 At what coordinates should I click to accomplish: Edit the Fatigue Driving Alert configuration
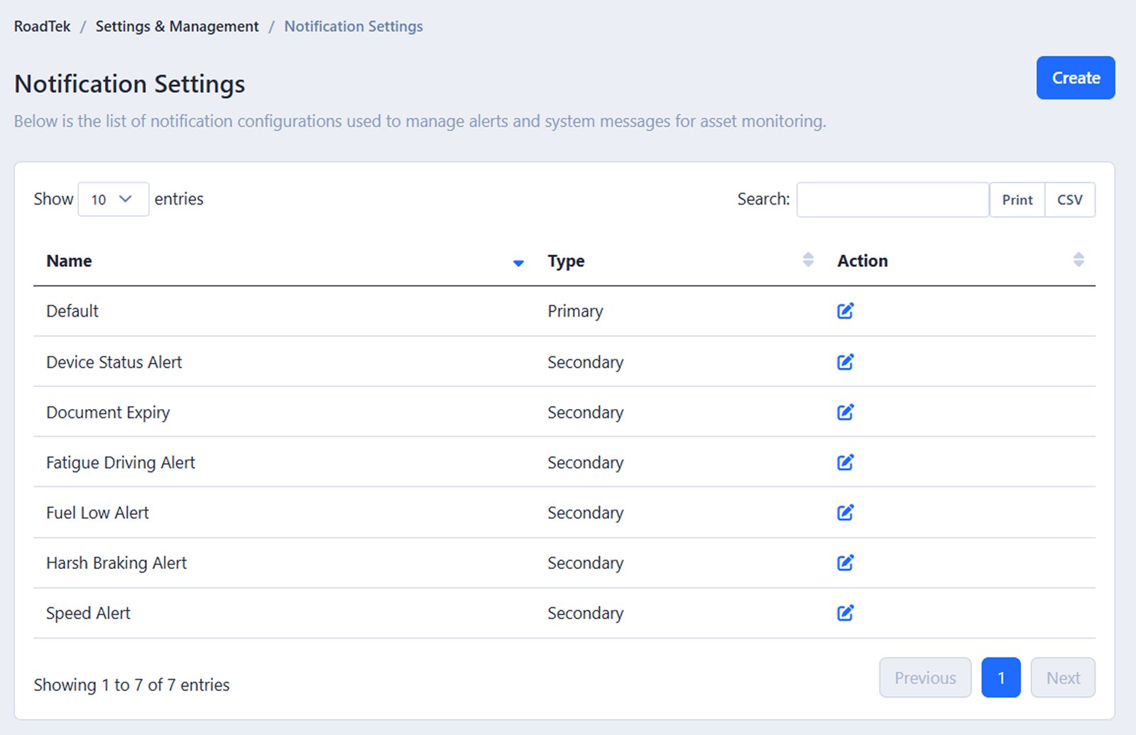coord(845,462)
